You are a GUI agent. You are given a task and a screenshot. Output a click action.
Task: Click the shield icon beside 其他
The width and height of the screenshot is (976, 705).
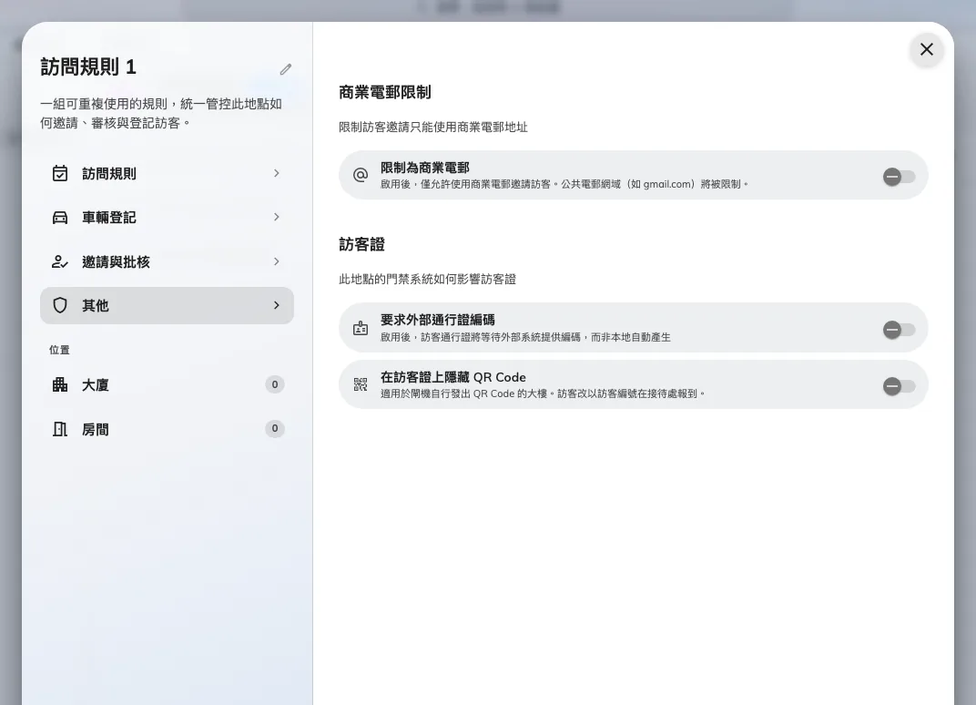(x=60, y=305)
